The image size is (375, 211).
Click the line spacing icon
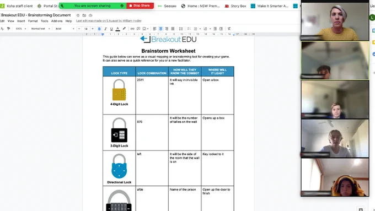point(181,29)
